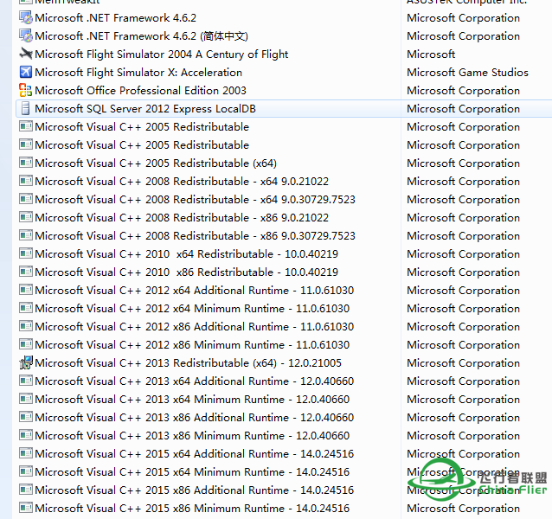Select Visual C++ 2010 x86 Redistributable 10.0.40219 name
Screen dimensions: 552x519
[187, 272]
